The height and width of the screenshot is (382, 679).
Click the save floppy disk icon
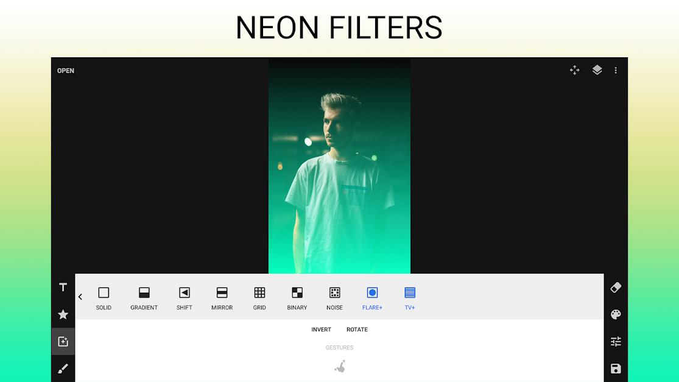(x=616, y=369)
